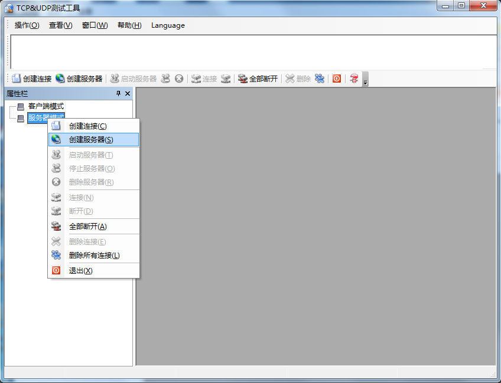
Task: Choose 全部断开(A) in the context menu
Action: (93, 227)
